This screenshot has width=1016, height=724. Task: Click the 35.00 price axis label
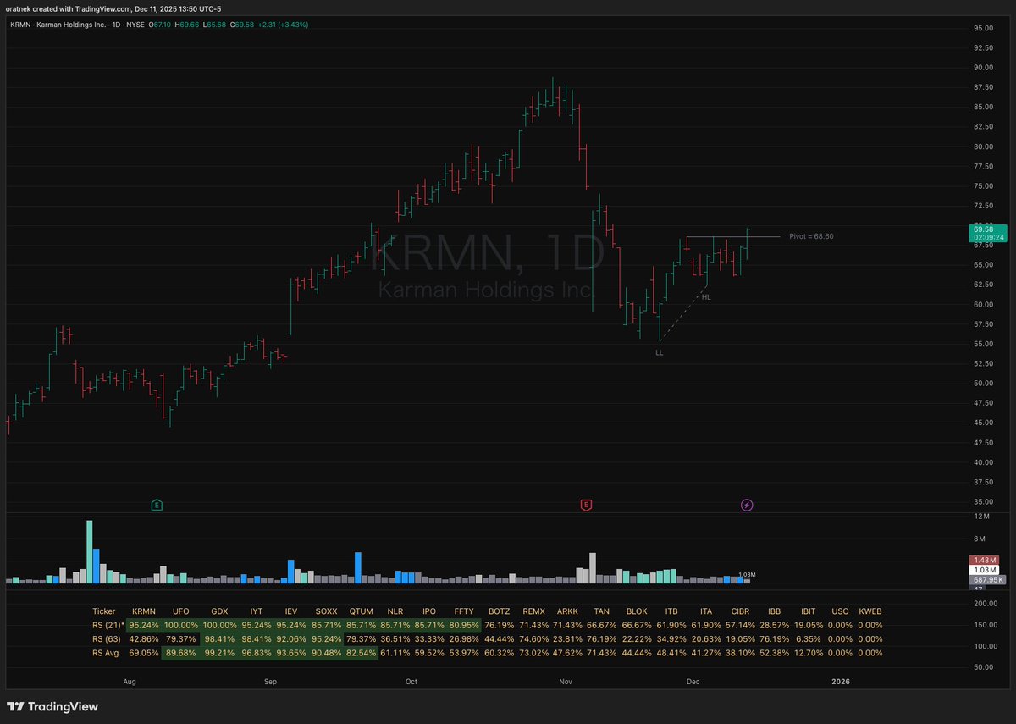[x=983, y=502]
